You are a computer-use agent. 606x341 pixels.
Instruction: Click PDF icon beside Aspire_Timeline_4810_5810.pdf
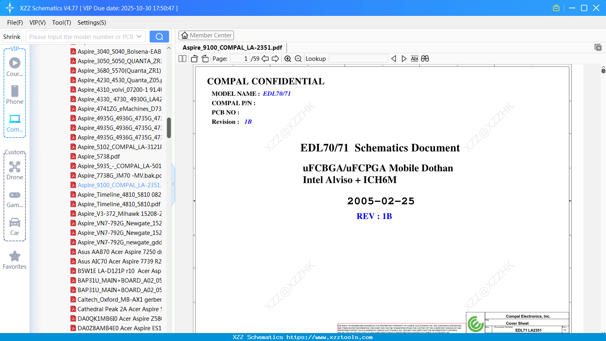pos(73,204)
